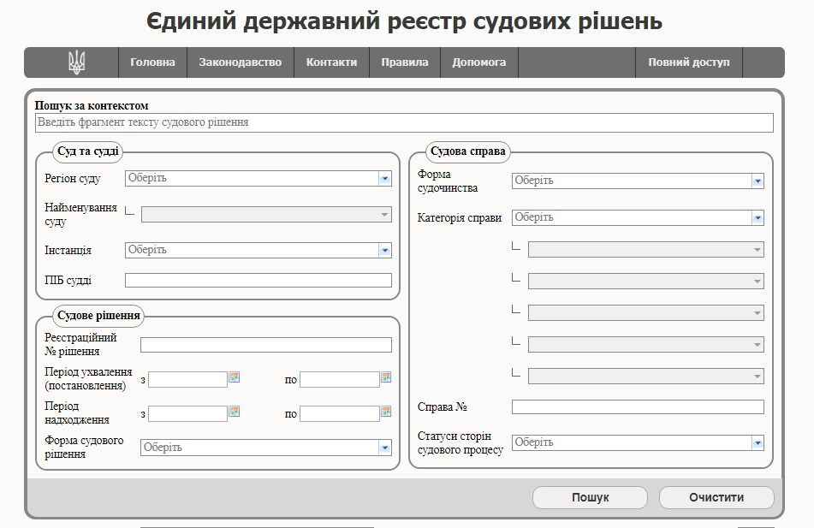This screenshot has height=528, width=814.
Task: Go to the Головна menu item
Action: coord(152,62)
